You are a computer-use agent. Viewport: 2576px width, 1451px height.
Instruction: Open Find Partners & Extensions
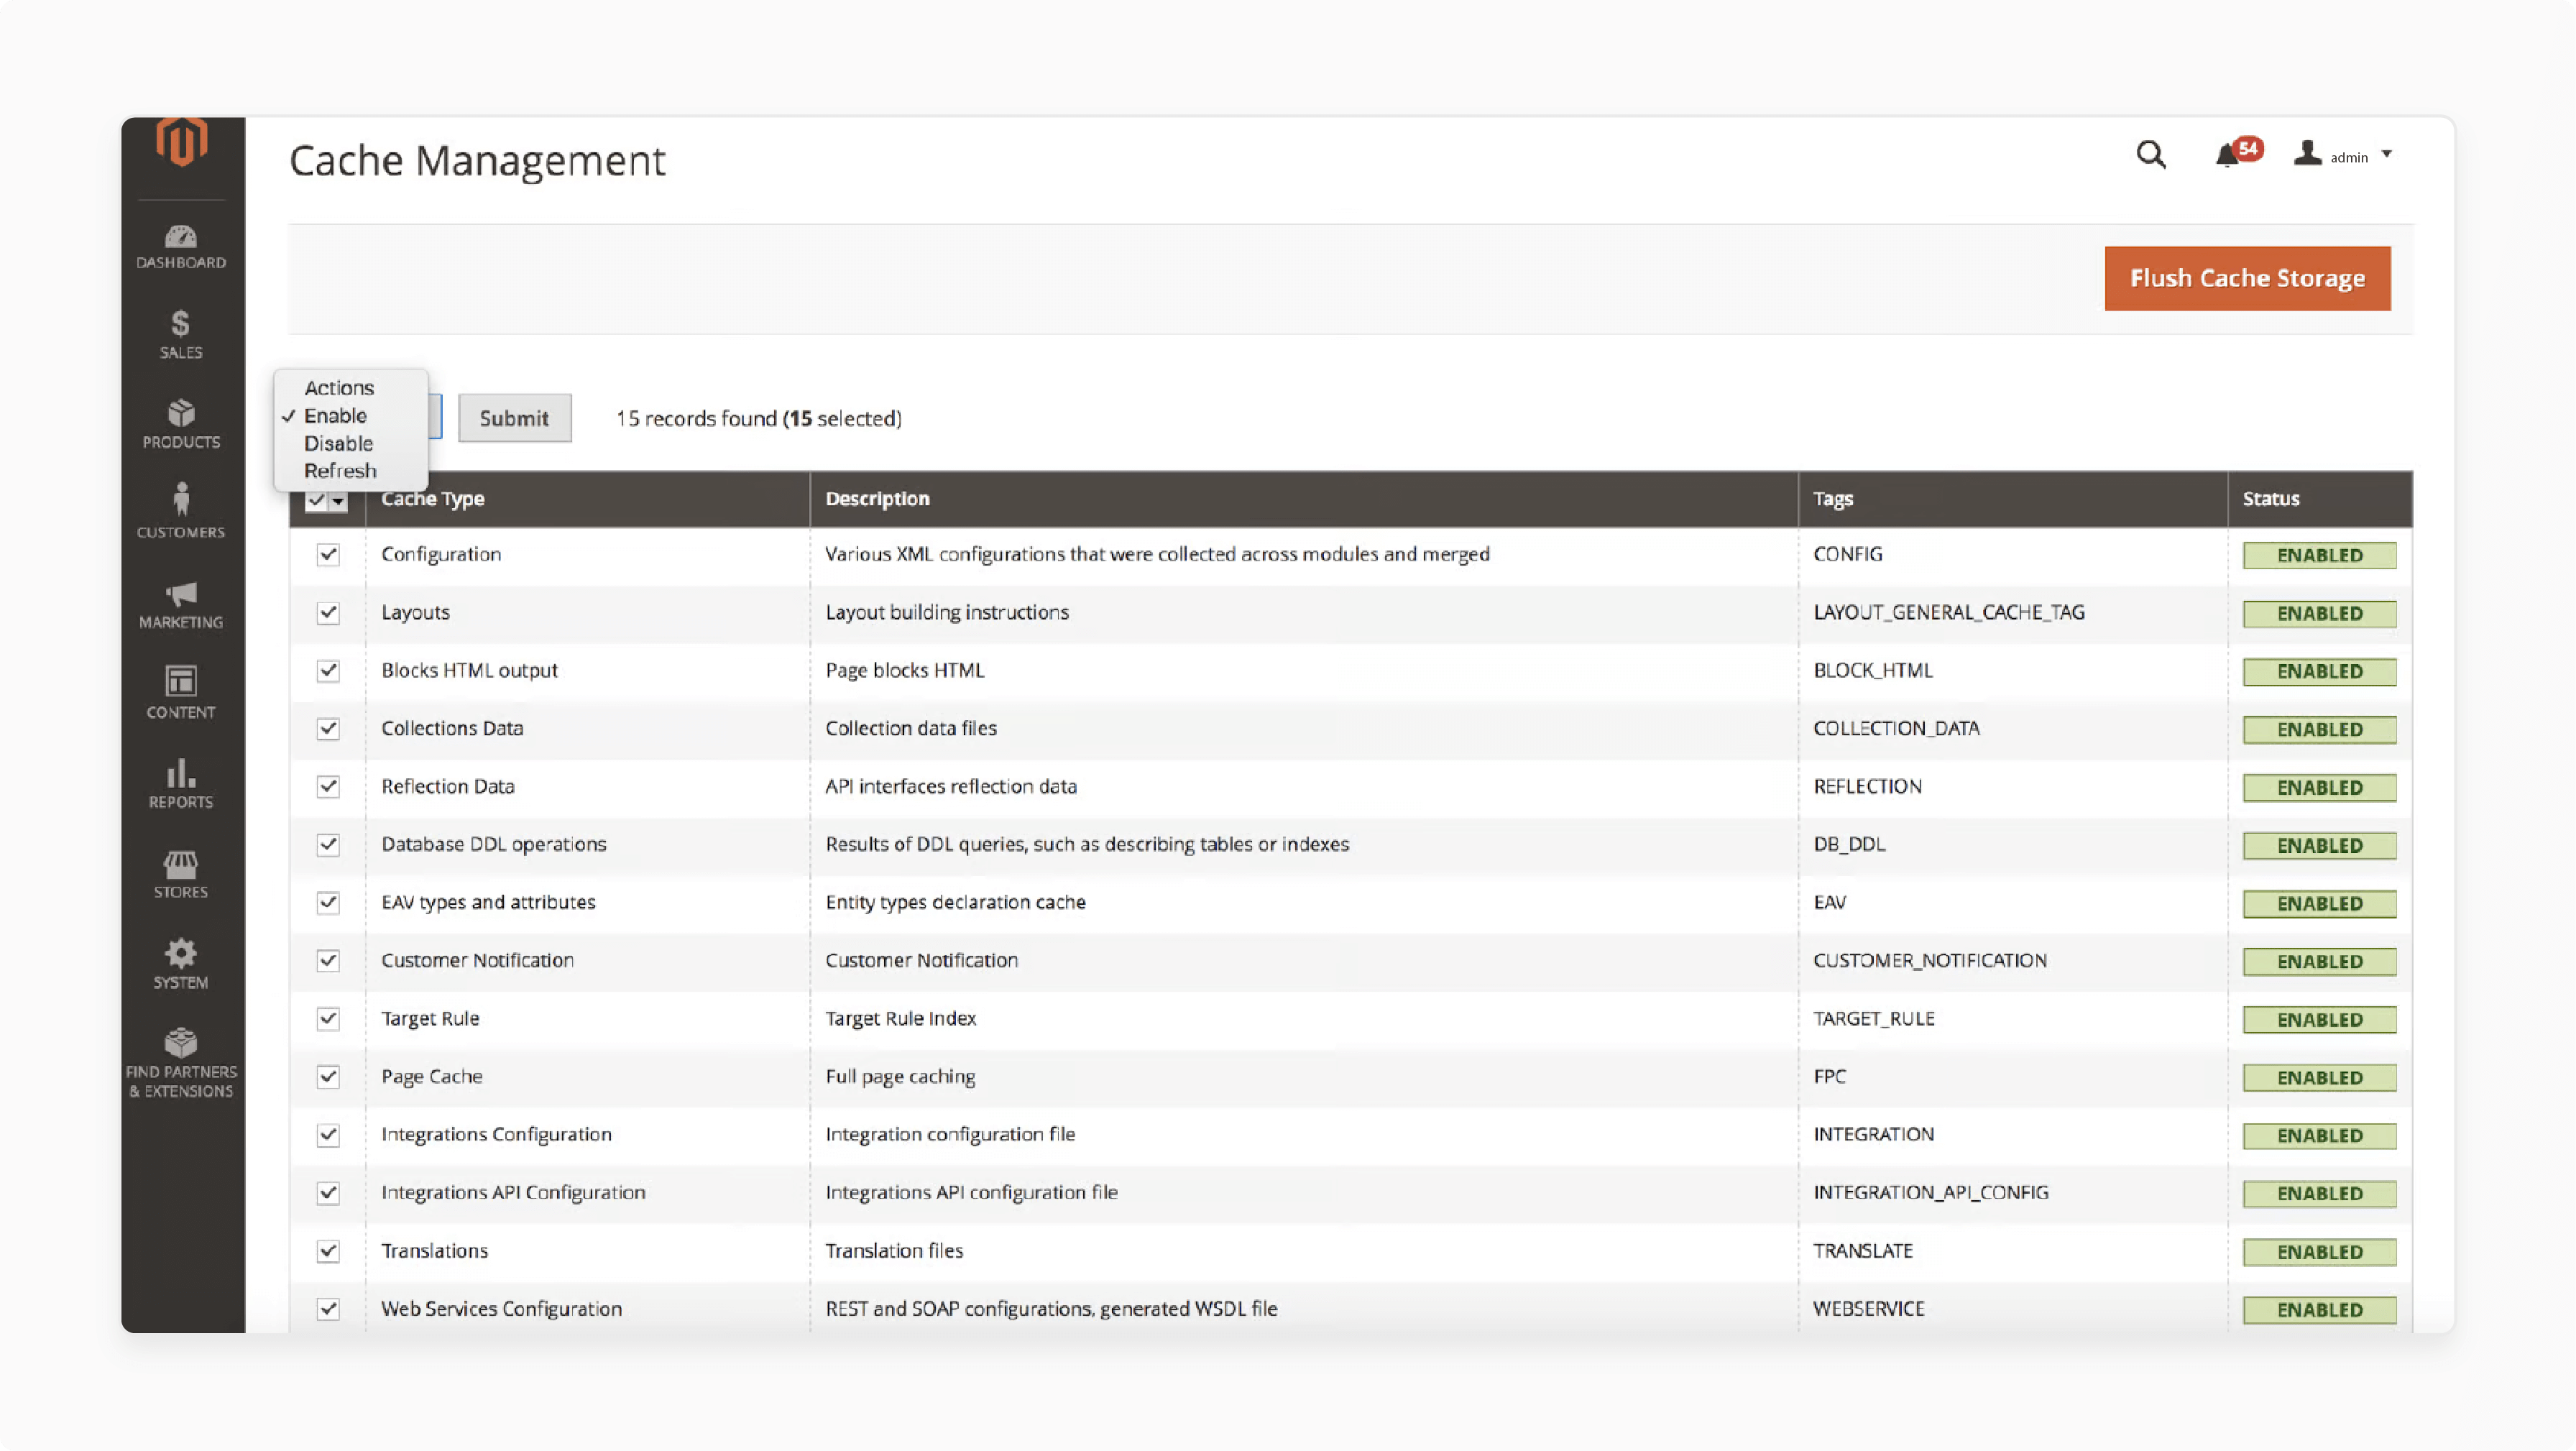point(181,1064)
